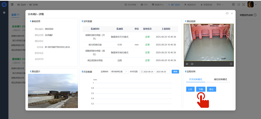The height and width of the screenshot is (119, 261).
Task: Click the 监测值 column header
Action: (119, 29)
